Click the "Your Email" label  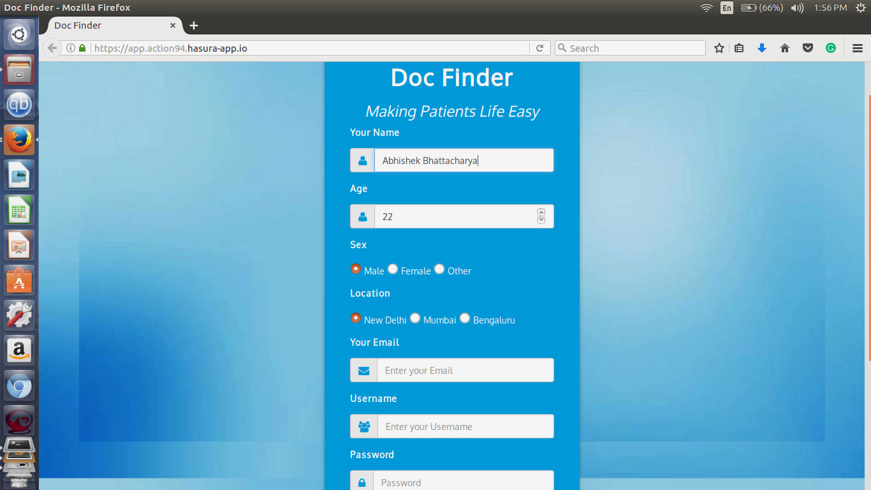tap(374, 343)
